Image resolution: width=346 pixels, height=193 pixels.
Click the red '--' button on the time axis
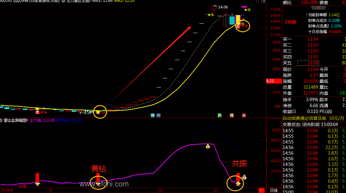(261, 191)
